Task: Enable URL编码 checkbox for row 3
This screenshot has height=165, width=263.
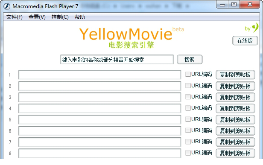Action: (x=188, y=97)
